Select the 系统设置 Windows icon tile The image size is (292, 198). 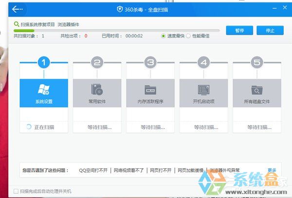pyautogui.click(x=44, y=93)
